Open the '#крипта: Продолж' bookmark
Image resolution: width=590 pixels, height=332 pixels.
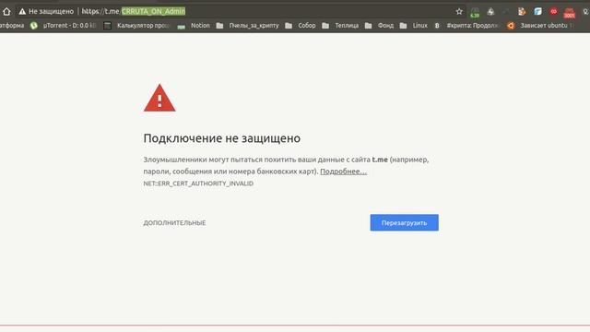coord(467,26)
